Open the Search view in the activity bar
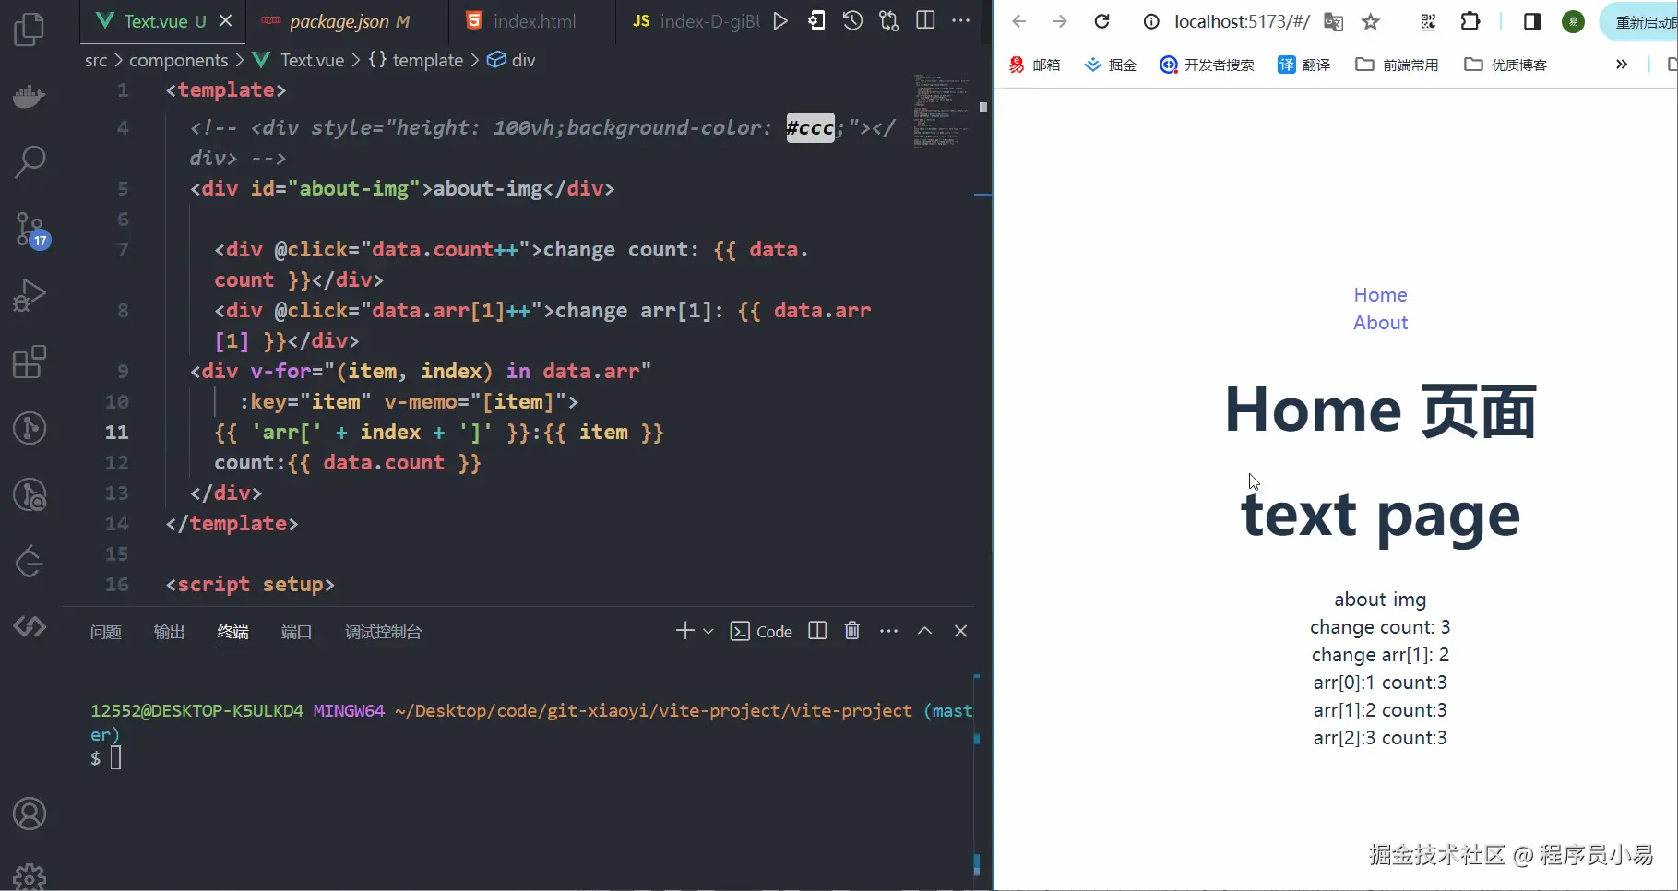This screenshot has width=1678, height=891. (x=30, y=162)
